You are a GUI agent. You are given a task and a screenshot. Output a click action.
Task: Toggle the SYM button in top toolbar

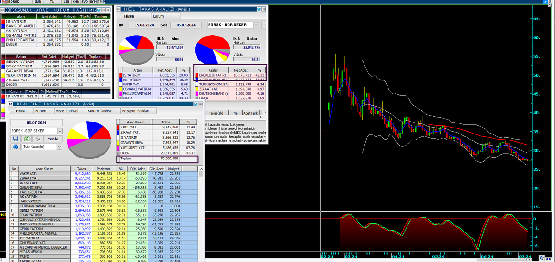(x=93, y=2)
